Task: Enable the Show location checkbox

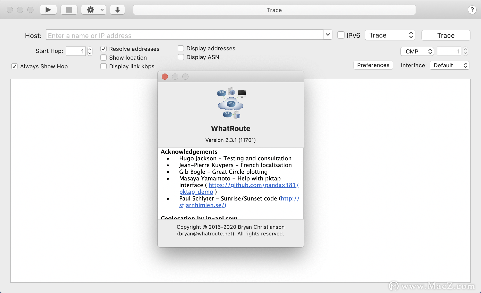Action: [104, 58]
